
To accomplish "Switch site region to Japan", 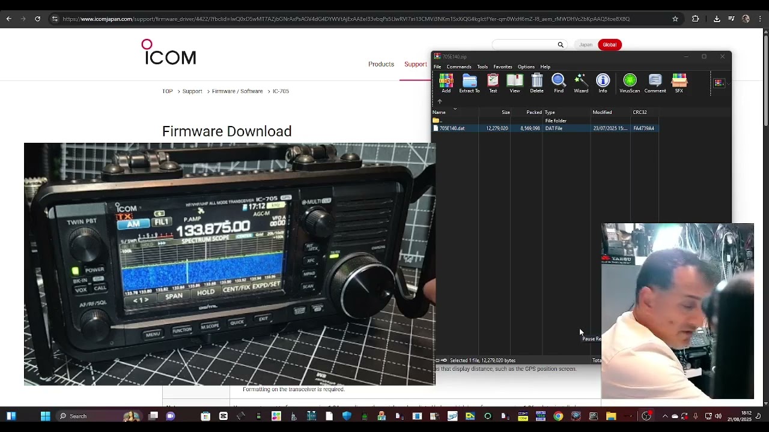I will tap(586, 44).
